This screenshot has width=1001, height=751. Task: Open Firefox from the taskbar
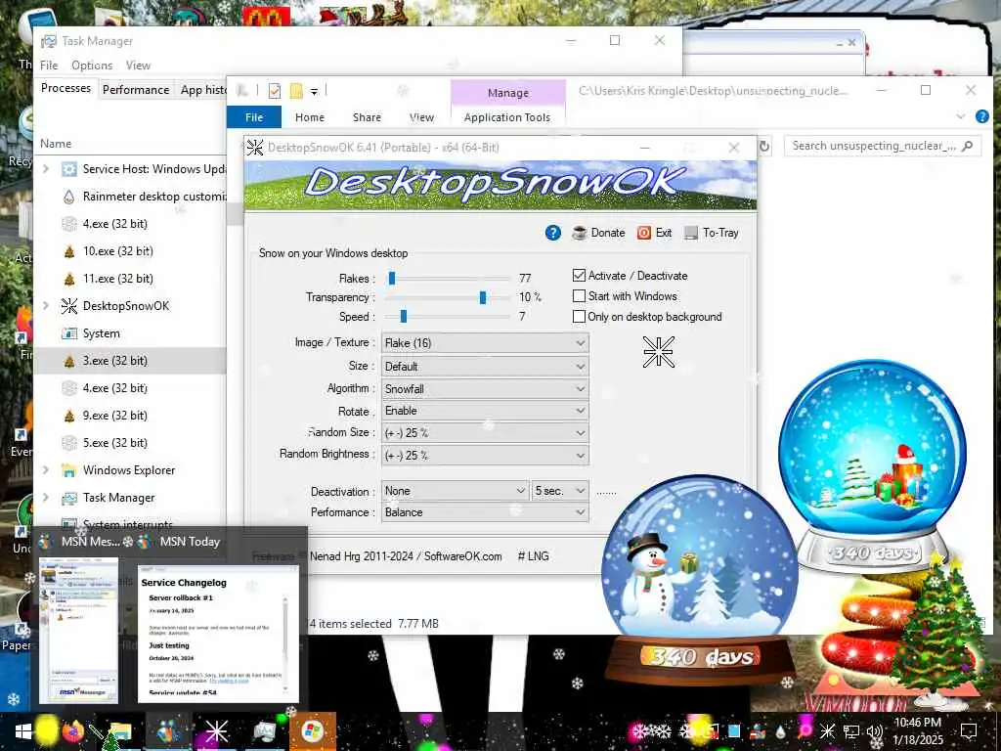[73, 731]
